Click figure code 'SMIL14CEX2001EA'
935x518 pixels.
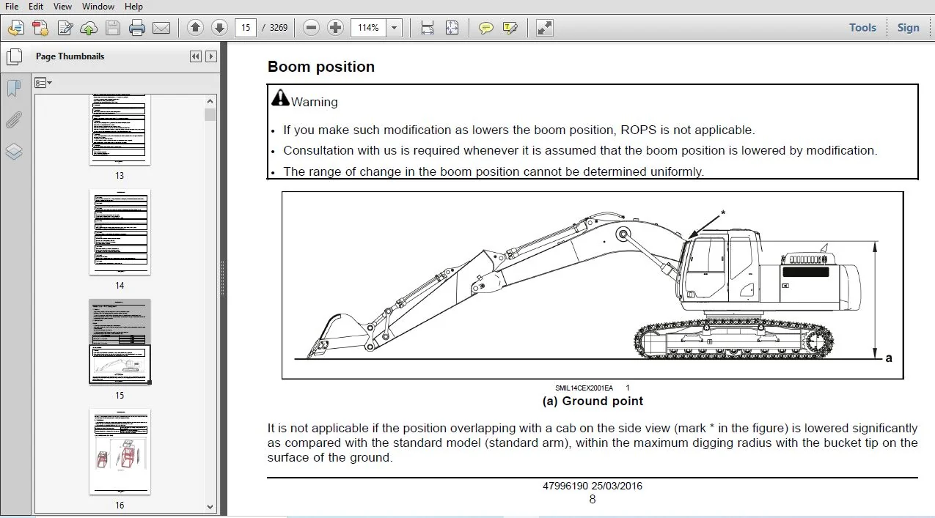[584, 388]
